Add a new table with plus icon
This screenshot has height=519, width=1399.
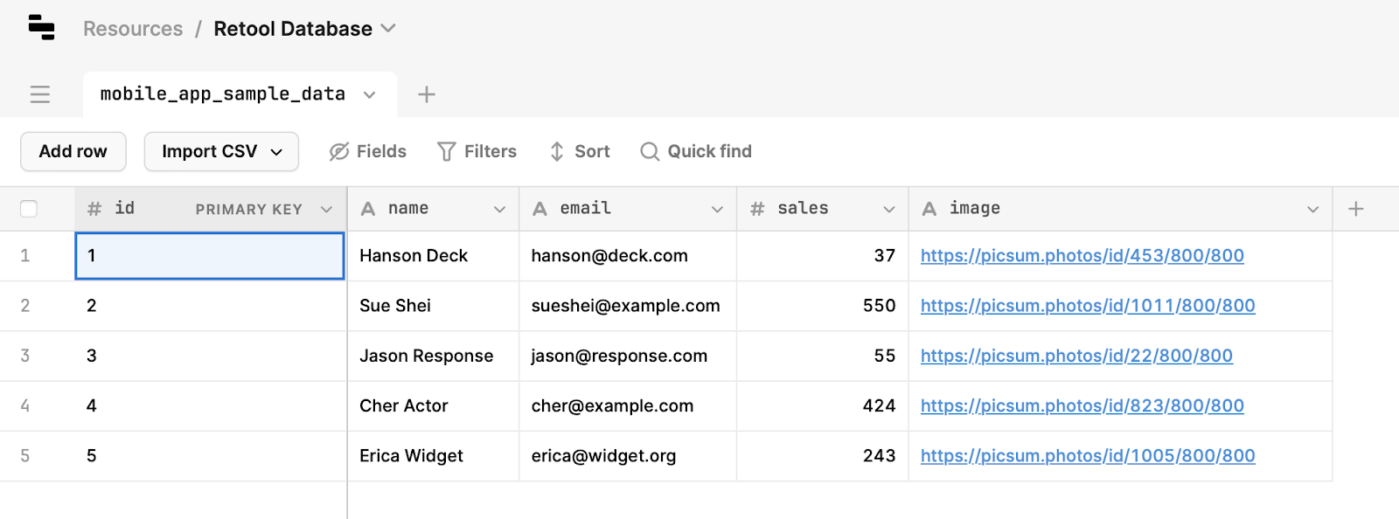tap(427, 94)
